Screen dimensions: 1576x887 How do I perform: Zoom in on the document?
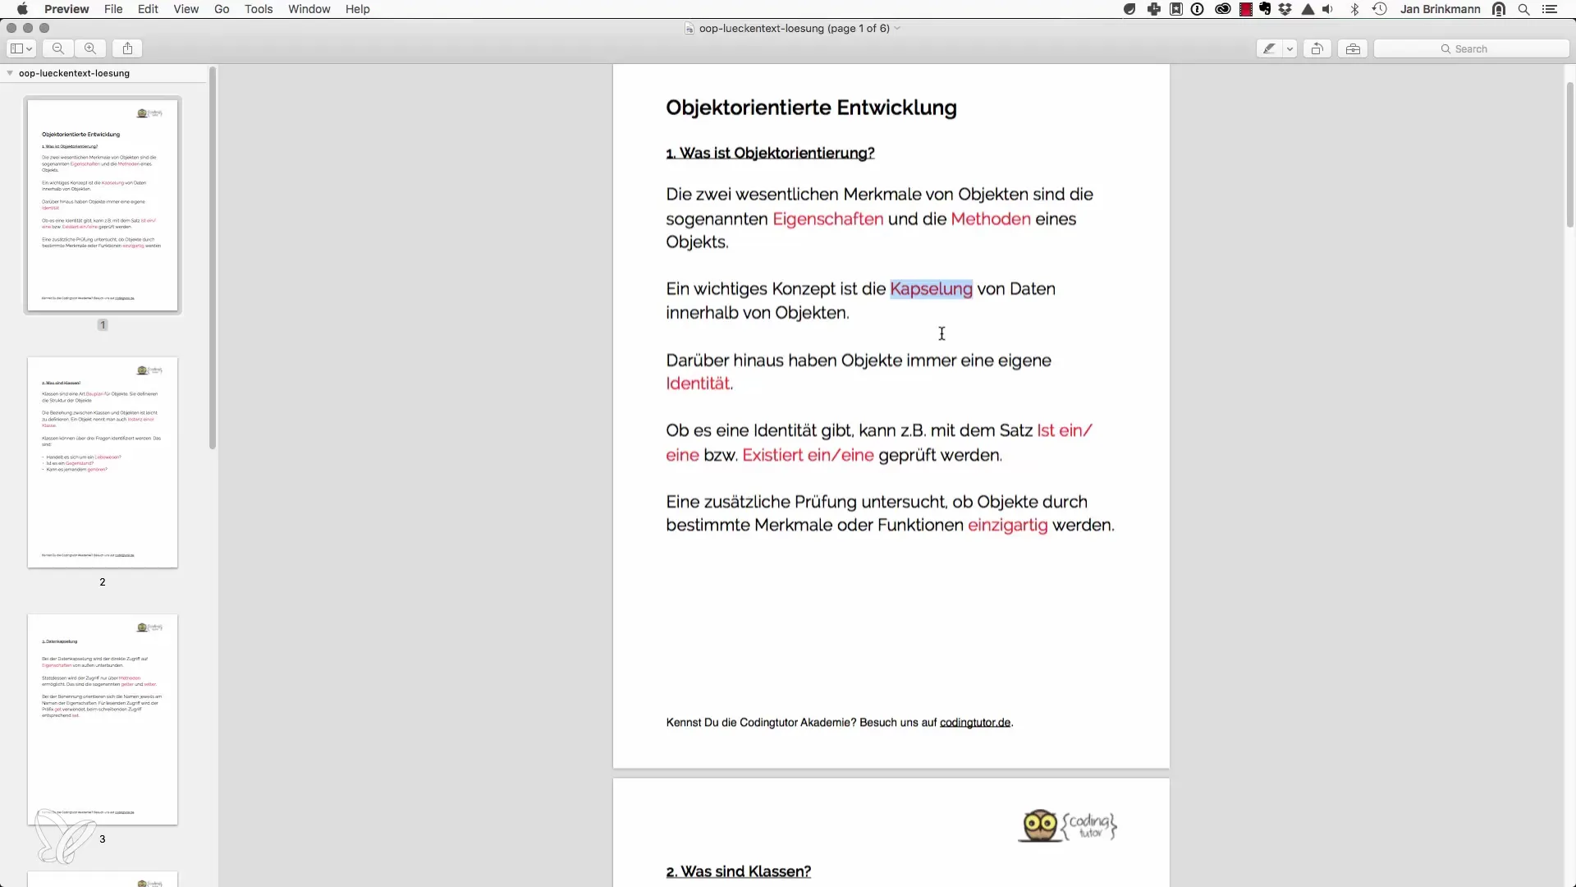[x=90, y=48]
